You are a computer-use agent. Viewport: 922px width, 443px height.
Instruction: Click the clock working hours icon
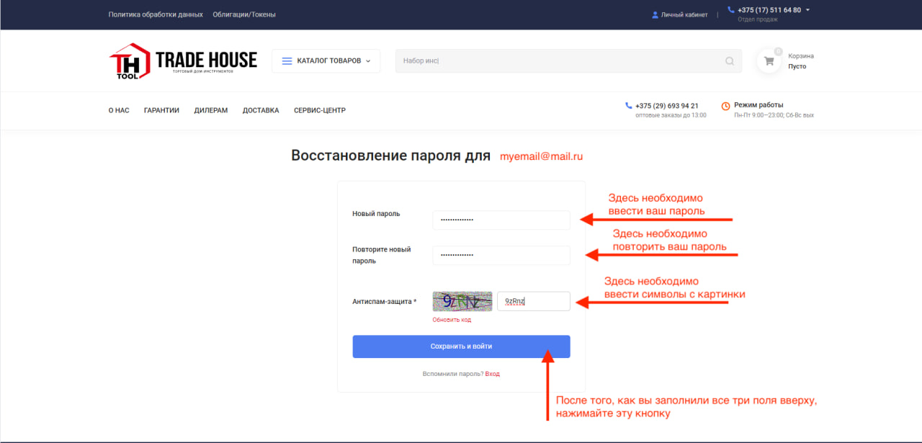pyautogui.click(x=725, y=106)
